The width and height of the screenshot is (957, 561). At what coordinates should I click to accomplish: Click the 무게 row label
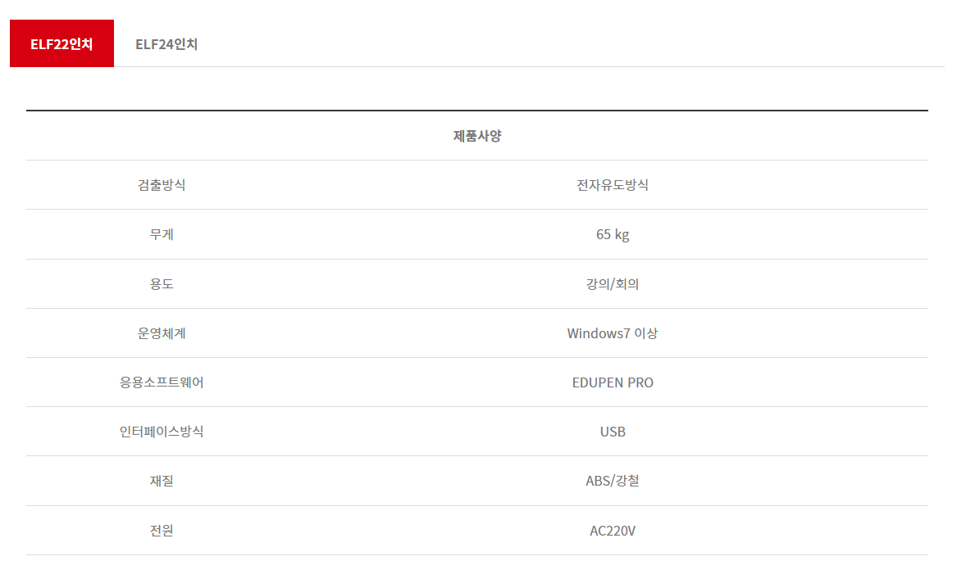coord(162,235)
